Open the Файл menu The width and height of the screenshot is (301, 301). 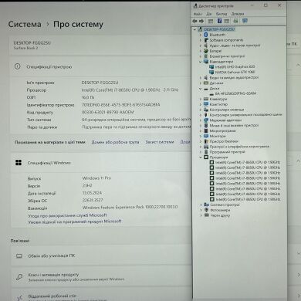(198, 14)
